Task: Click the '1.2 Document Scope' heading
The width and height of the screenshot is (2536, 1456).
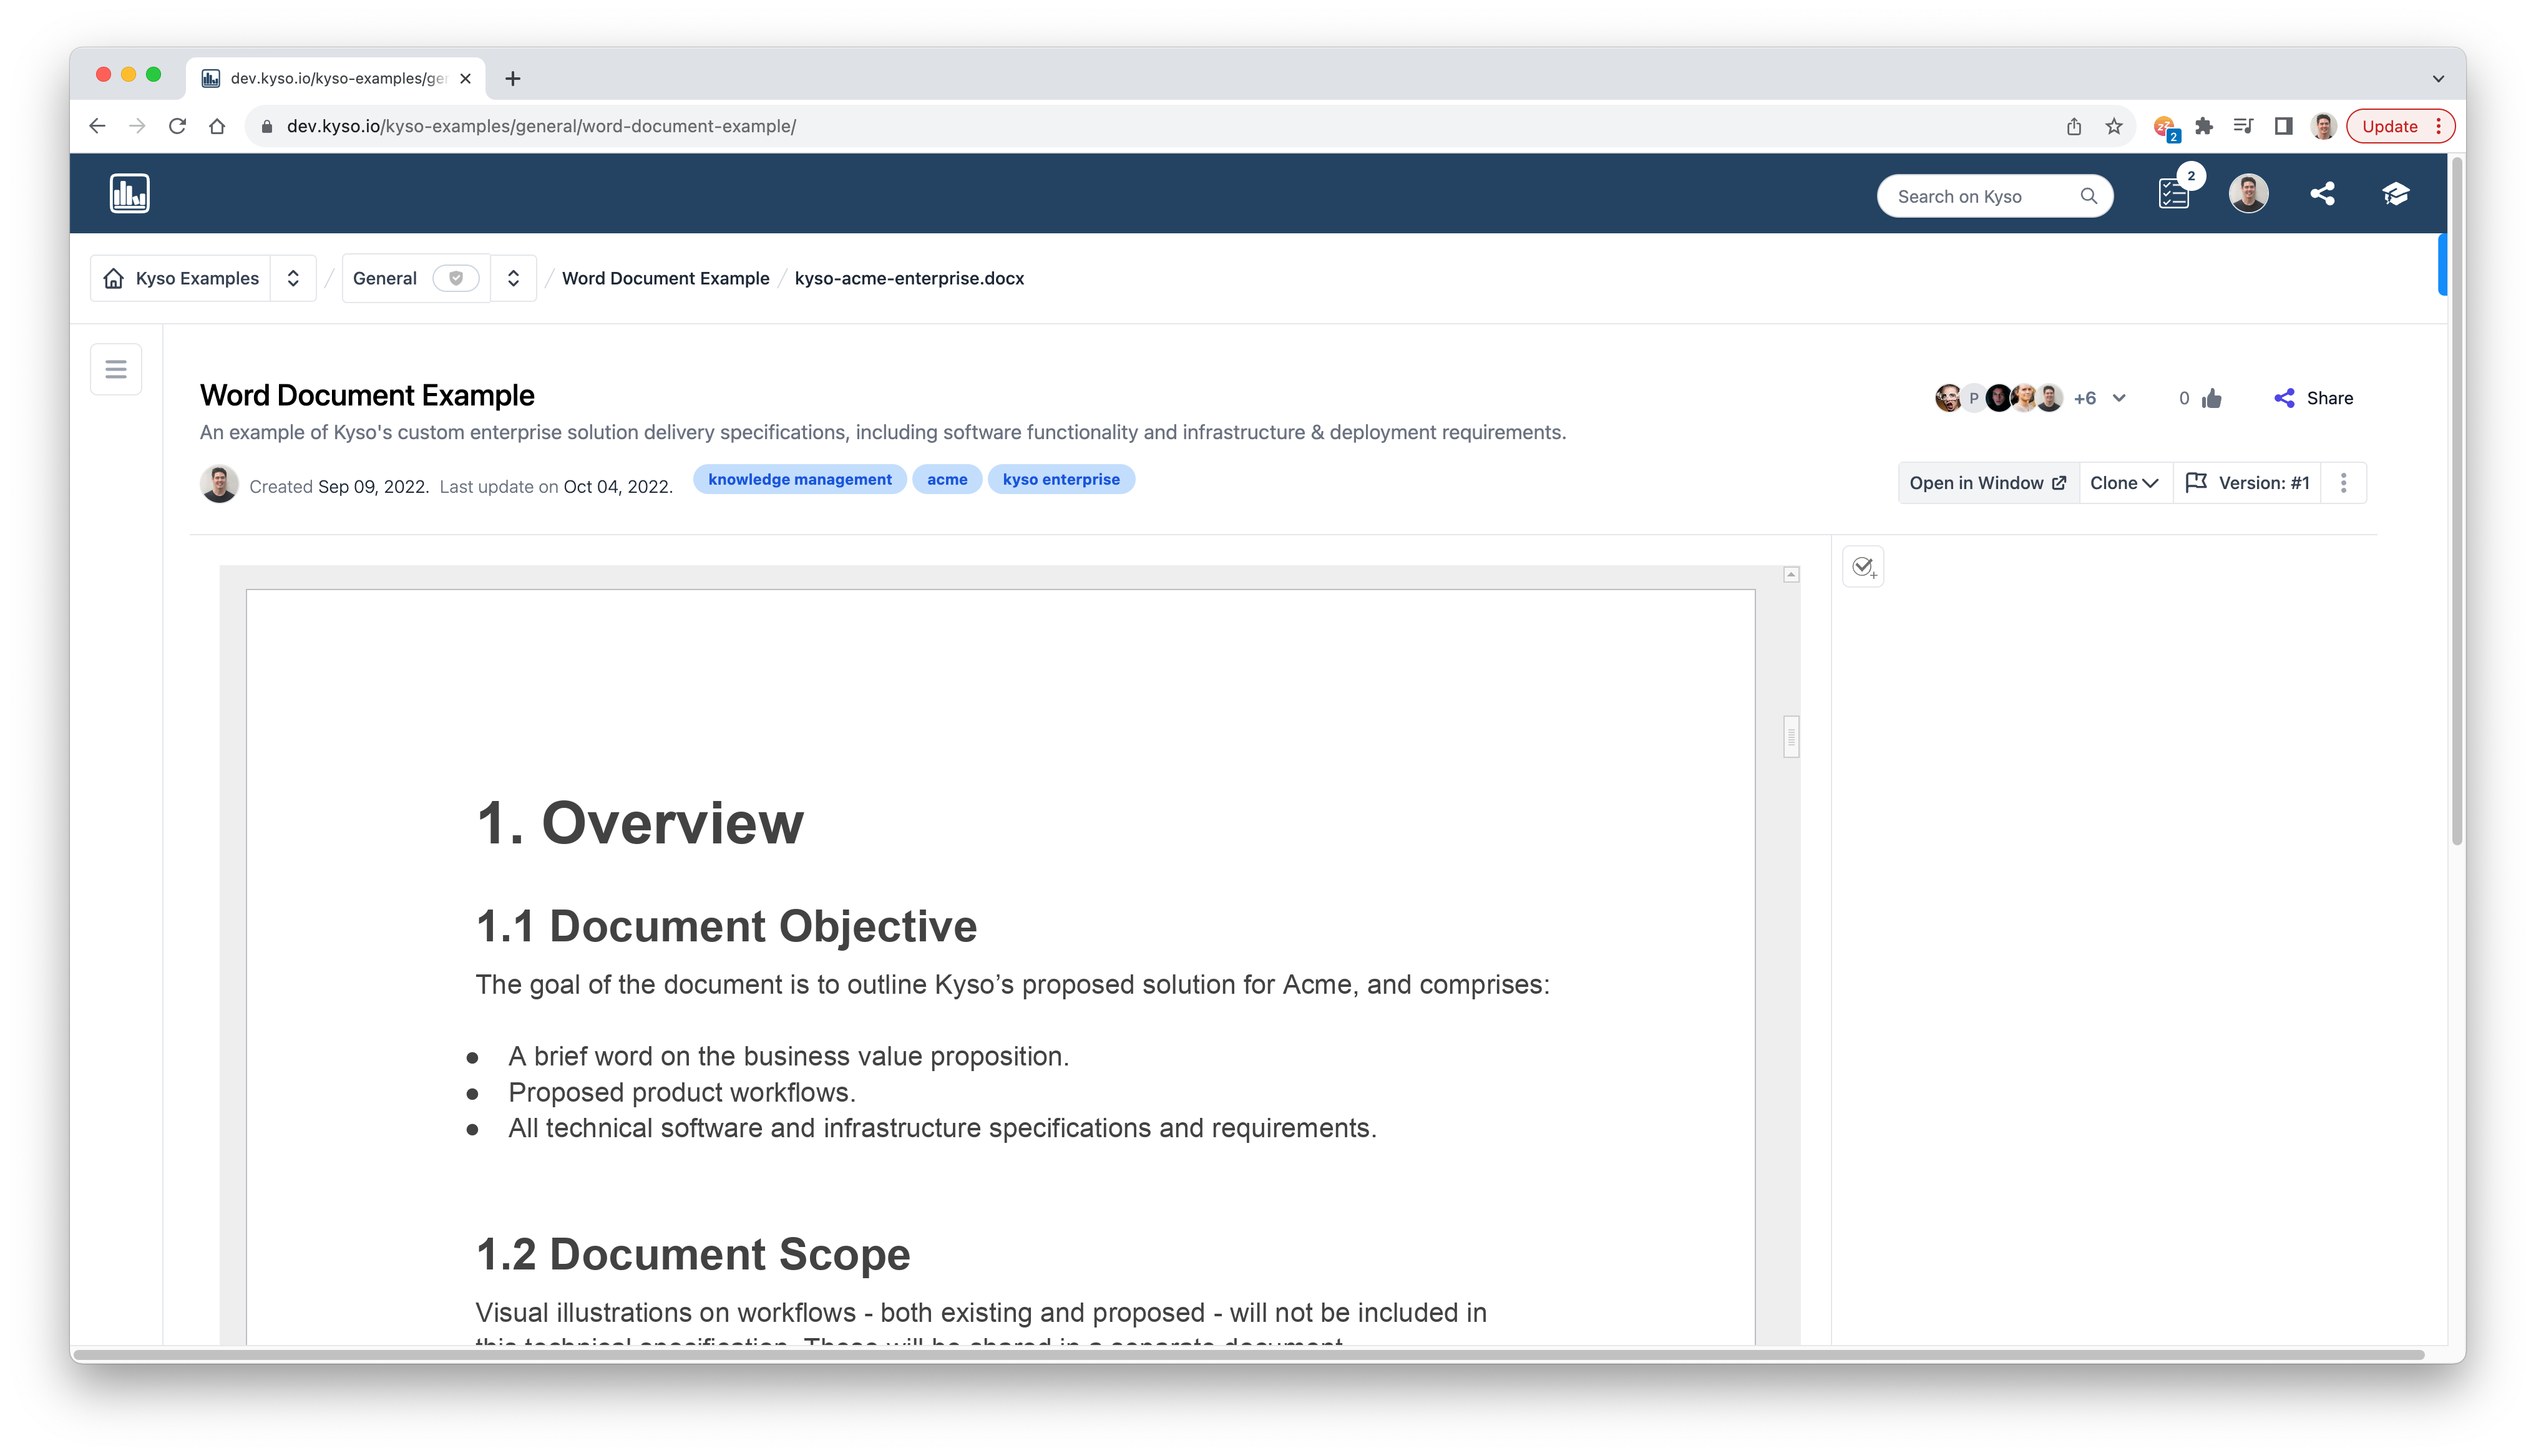Action: coord(693,1254)
